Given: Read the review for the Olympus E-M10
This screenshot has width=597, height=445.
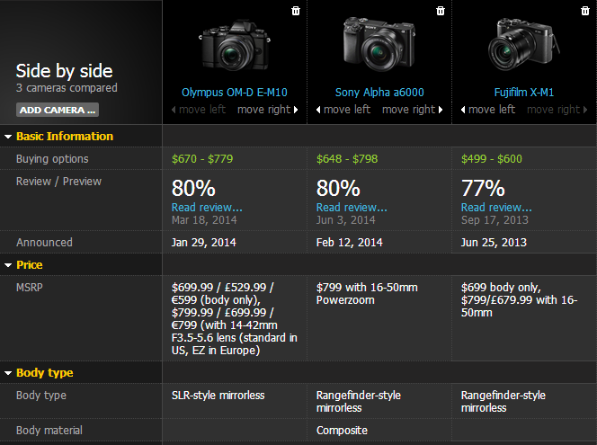Looking at the screenshot, I should click(x=207, y=208).
